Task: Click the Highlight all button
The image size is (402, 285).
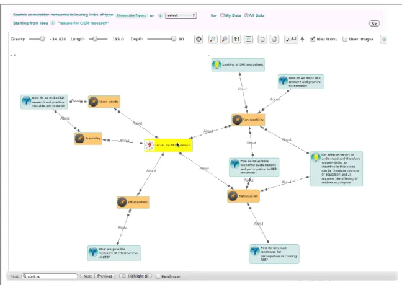Action: click(136, 276)
